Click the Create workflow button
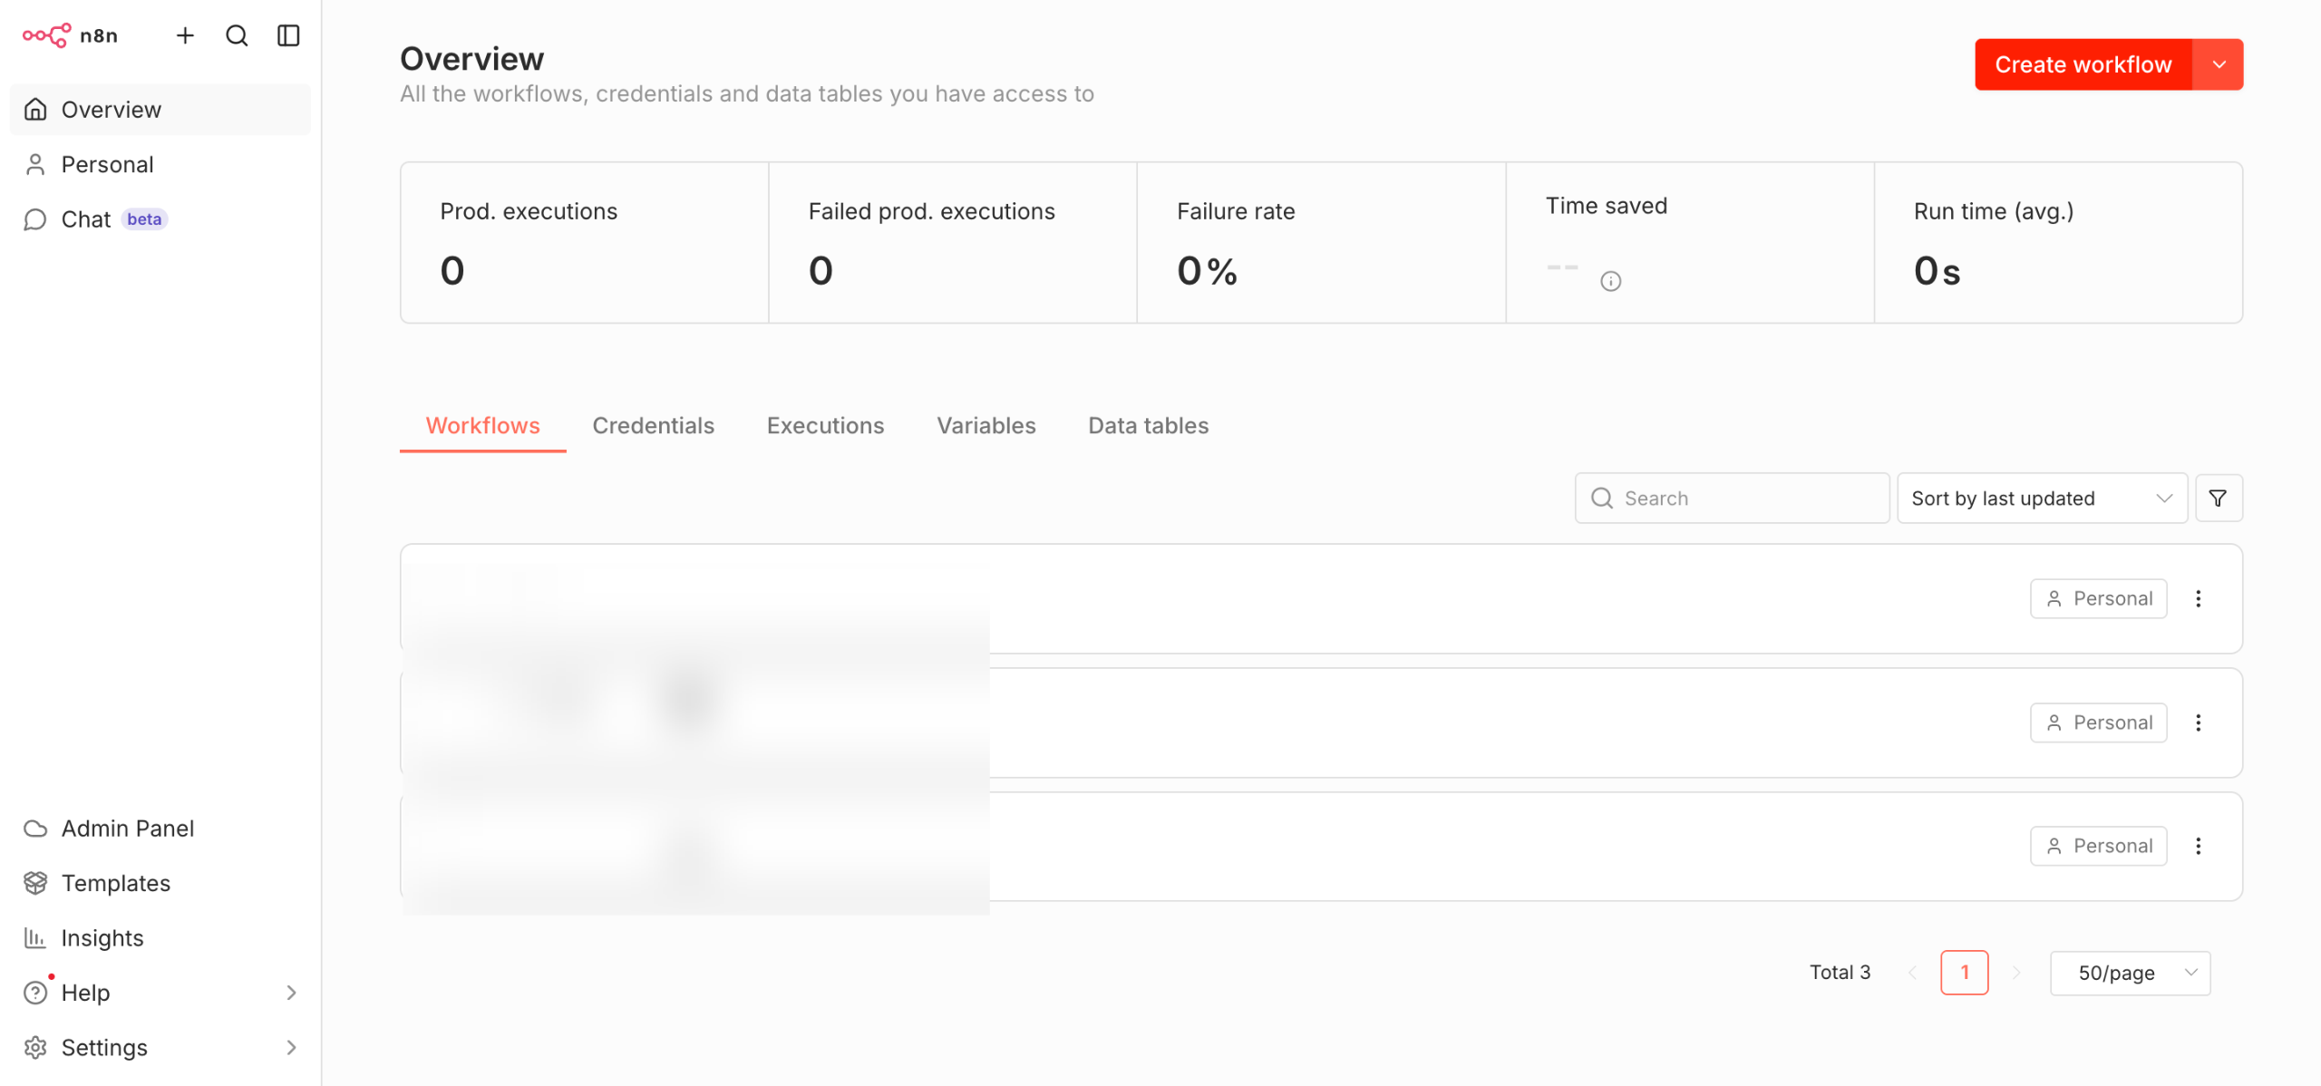Viewport: 2321px width, 1086px height. (x=2083, y=64)
